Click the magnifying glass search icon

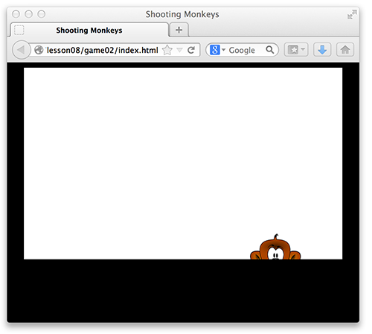[x=270, y=50]
